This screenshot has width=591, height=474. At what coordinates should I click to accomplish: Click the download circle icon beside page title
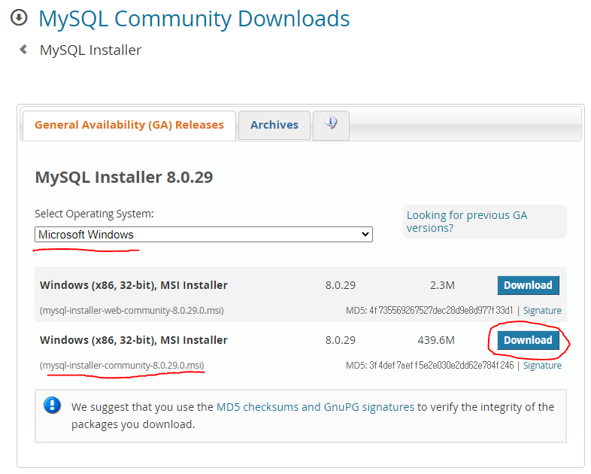[19, 17]
